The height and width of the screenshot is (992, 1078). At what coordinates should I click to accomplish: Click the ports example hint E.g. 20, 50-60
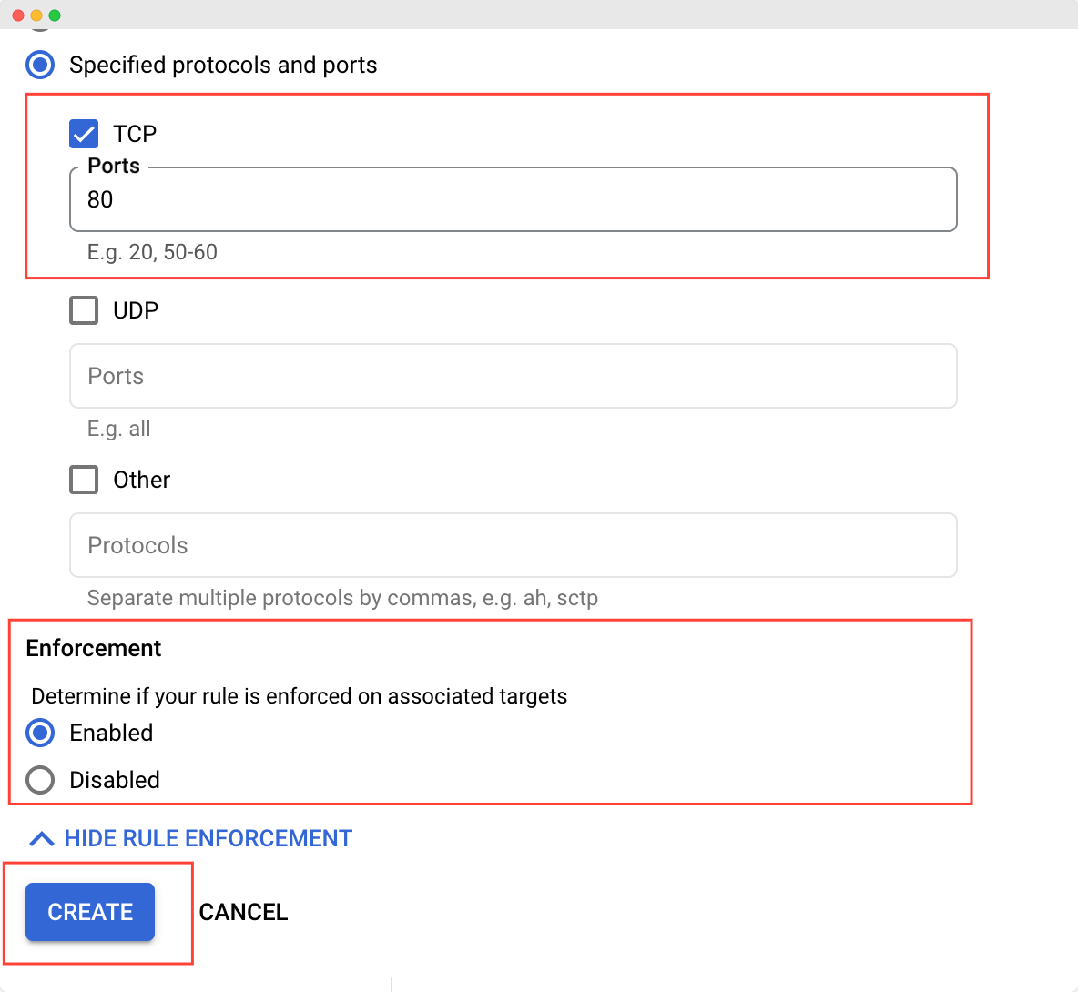click(151, 252)
